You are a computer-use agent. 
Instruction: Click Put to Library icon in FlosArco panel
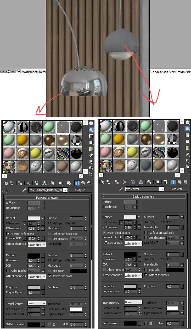tap(53, 183)
